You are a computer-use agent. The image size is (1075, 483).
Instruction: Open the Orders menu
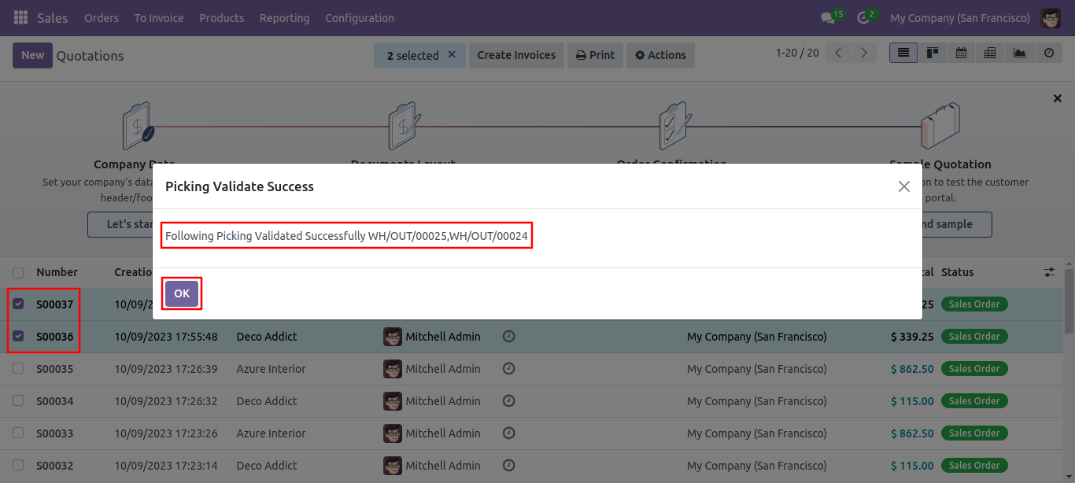click(x=102, y=17)
